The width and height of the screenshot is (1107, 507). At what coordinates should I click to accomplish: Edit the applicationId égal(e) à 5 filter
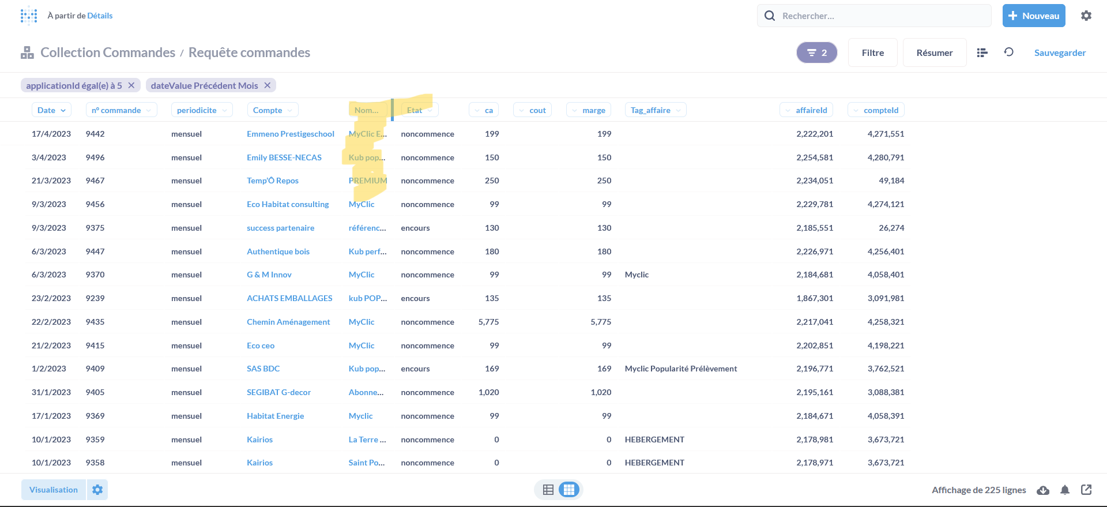[x=74, y=85]
